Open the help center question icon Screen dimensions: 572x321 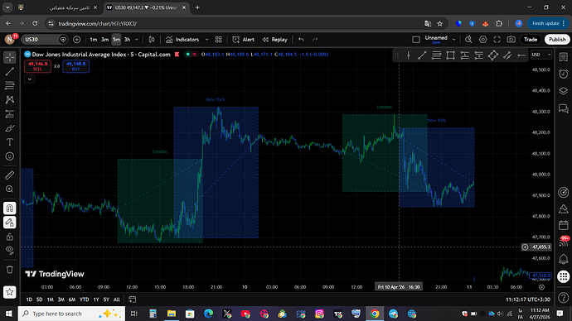[x=563, y=299]
